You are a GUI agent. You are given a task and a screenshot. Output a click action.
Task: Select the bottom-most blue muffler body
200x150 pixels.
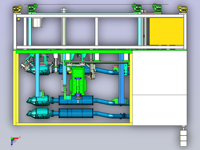76,113
